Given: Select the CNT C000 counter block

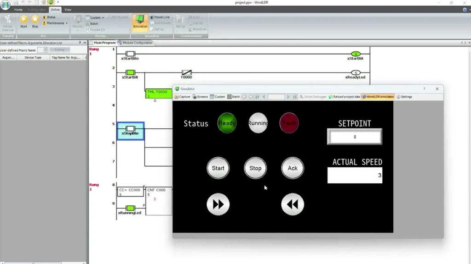Looking at the screenshot, I should click(159, 201).
